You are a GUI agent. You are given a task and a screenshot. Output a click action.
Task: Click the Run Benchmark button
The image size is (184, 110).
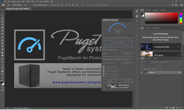click(x=118, y=43)
